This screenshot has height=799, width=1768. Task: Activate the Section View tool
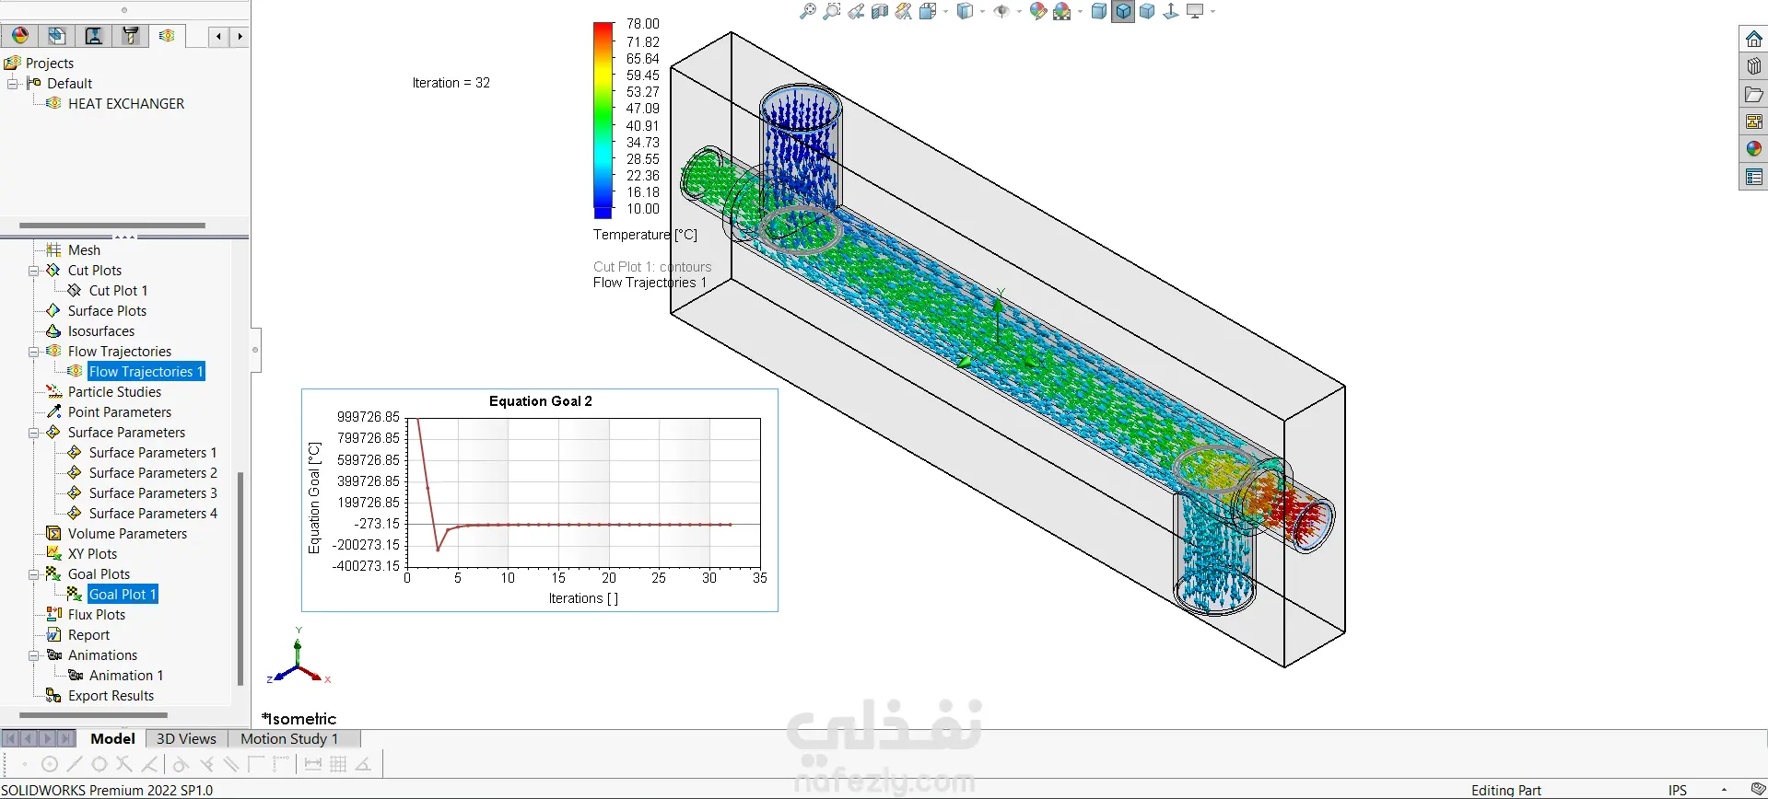[880, 11]
